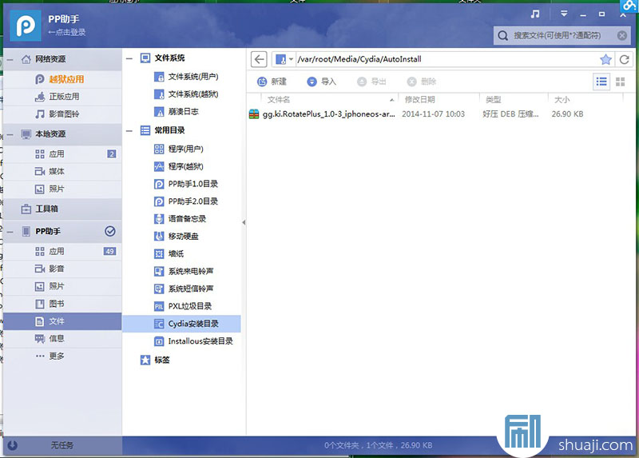Bookmark current path with the star icon
Viewport: 639px width, 458px height.
click(x=605, y=59)
